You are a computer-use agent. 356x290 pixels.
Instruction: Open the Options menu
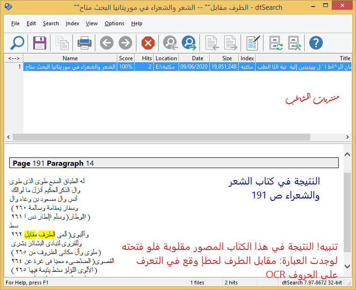pos(114,23)
